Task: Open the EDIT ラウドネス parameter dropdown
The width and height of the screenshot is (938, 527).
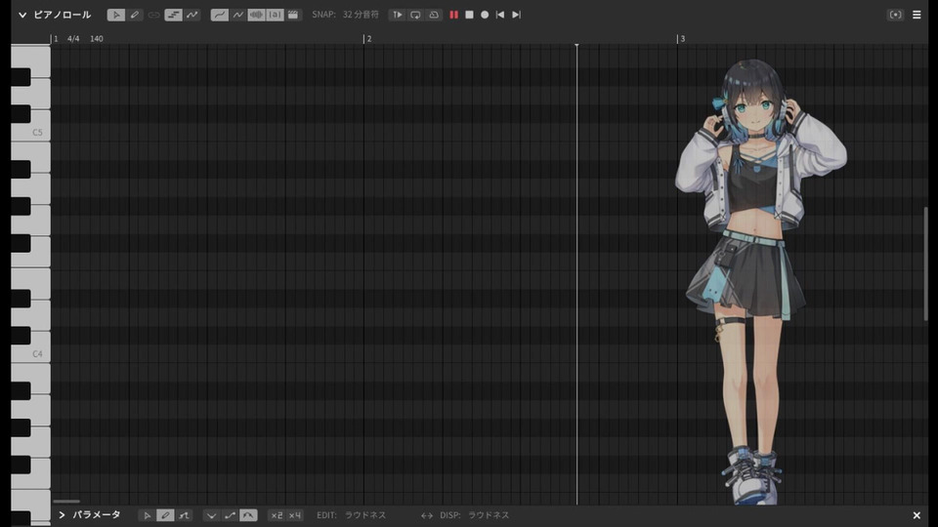Action: tap(365, 515)
